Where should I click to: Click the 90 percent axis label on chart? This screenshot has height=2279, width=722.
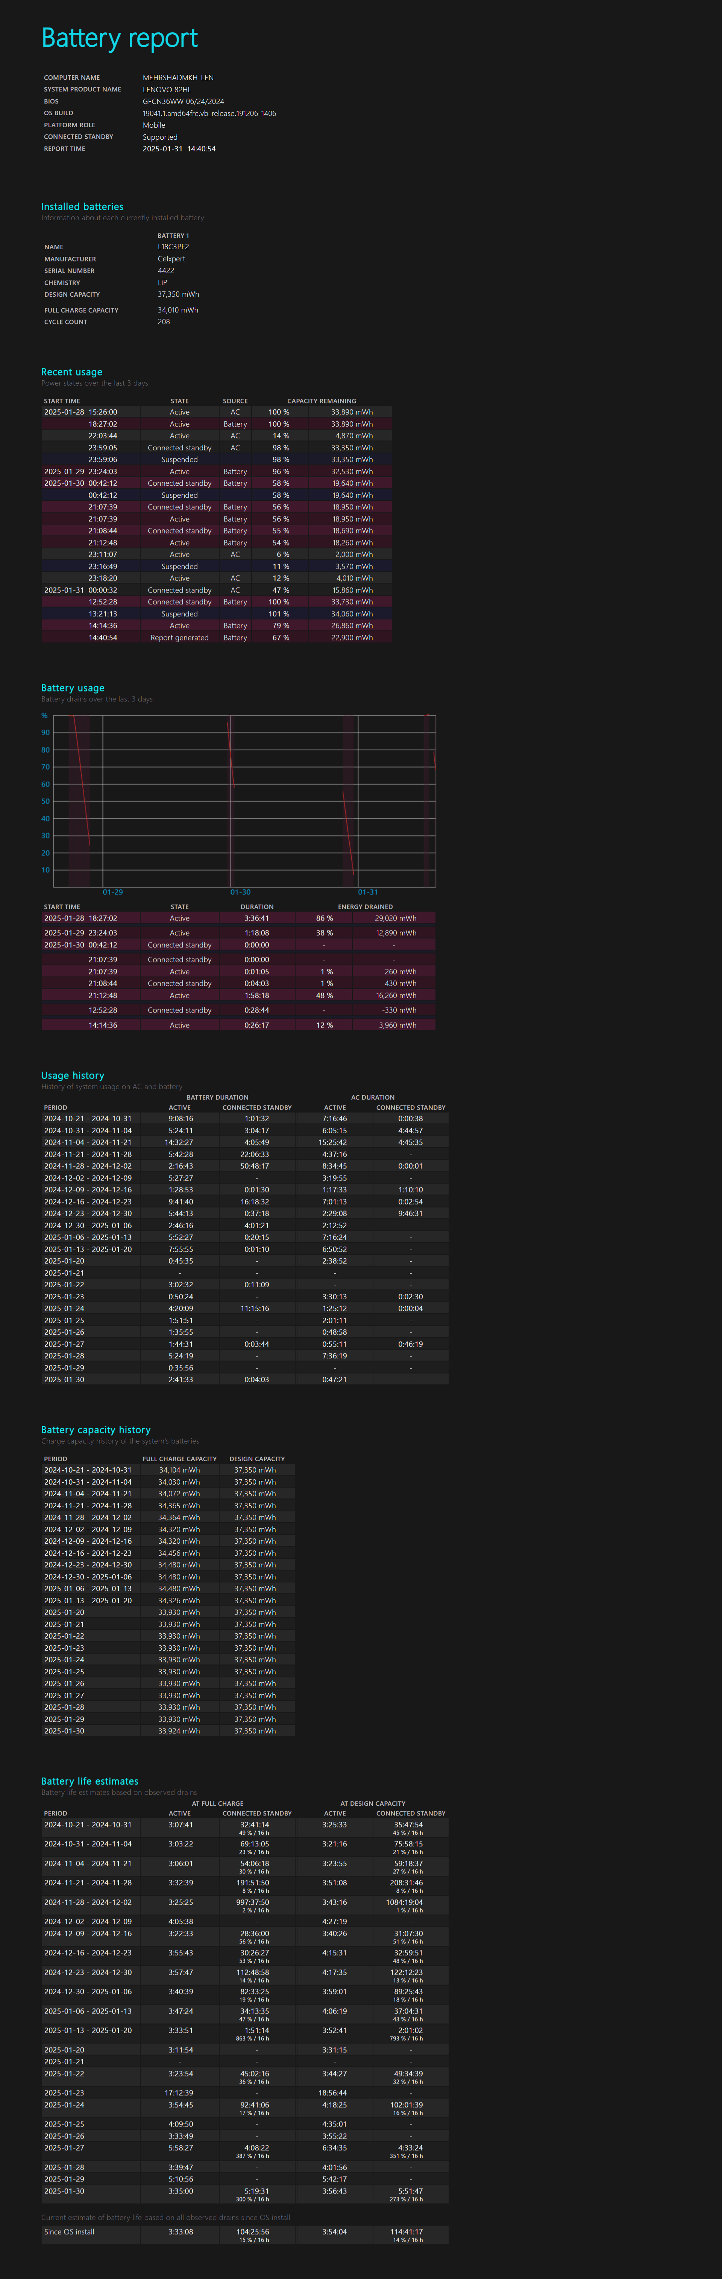point(45,733)
